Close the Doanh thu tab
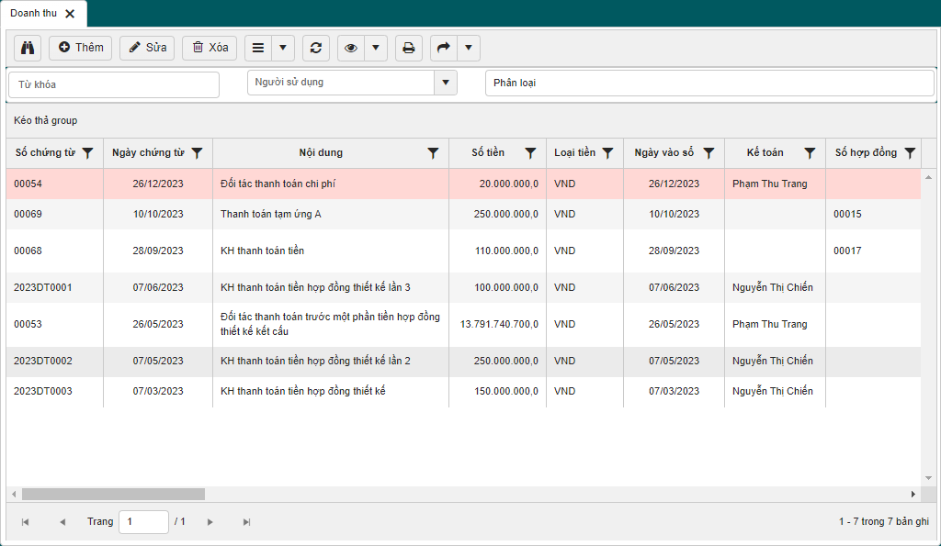Viewport: 941px width, 546px height. (x=70, y=14)
